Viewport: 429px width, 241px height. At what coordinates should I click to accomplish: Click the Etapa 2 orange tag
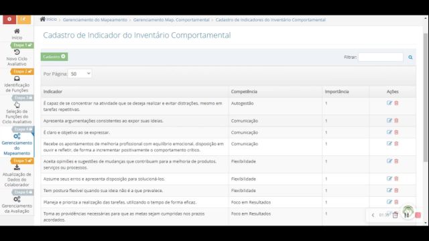coord(22,72)
